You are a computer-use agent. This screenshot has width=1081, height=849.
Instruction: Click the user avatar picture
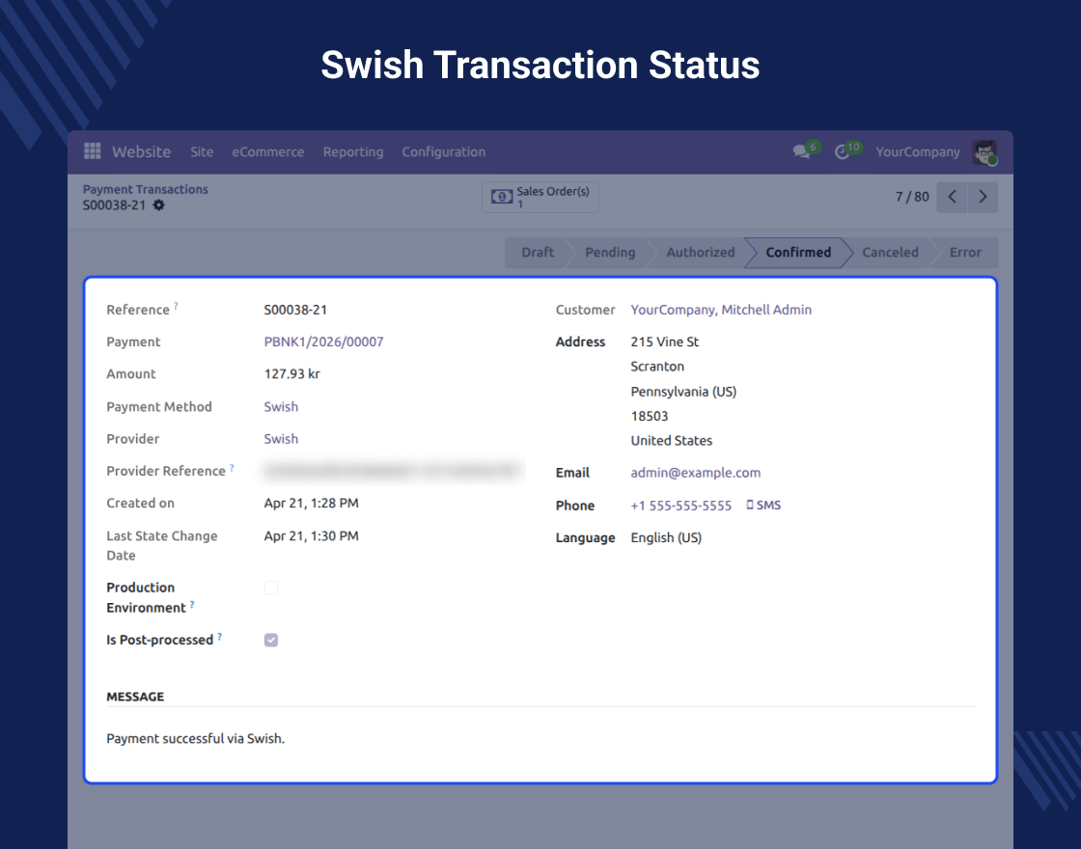pyautogui.click(x=984, y=152)
